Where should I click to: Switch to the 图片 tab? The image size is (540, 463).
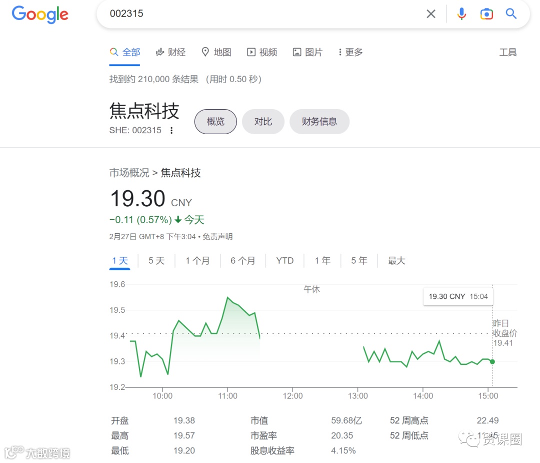[x=307, y=53]
